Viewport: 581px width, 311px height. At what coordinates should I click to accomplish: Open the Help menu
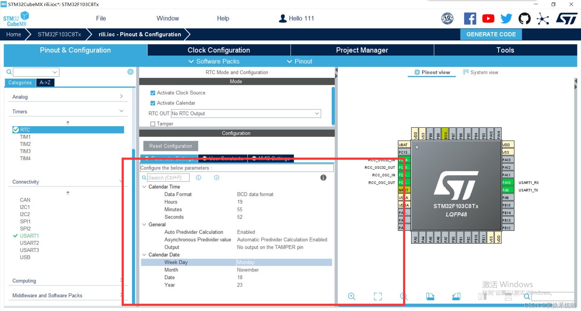[x=223, y=18]
